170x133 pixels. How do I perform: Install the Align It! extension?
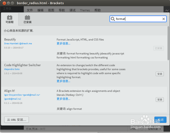click(160, 99)
